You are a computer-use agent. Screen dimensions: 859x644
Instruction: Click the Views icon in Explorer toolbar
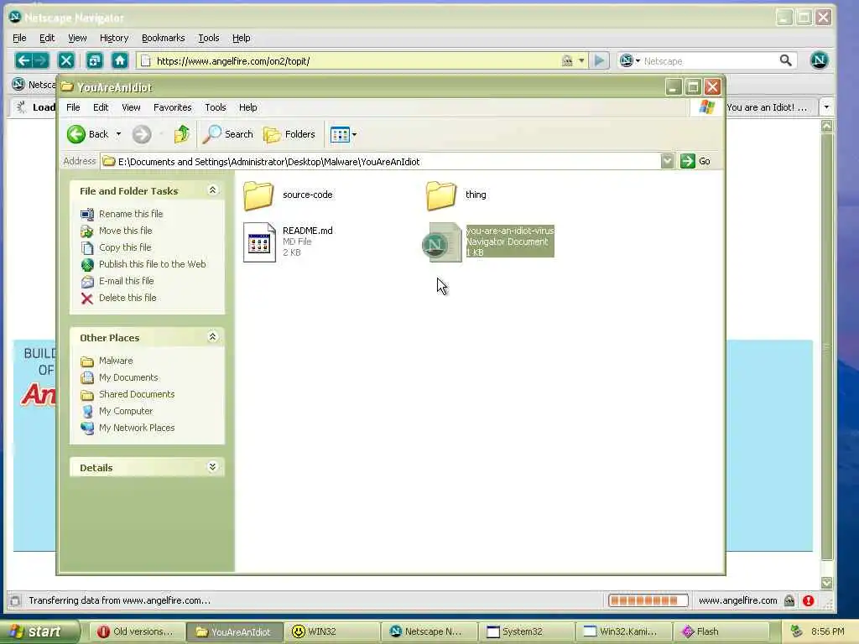pos(340,134)
